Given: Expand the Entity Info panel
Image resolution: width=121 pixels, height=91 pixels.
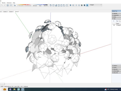Looking at the screenshot, I should pyautogui.click(x=116, y=73).
